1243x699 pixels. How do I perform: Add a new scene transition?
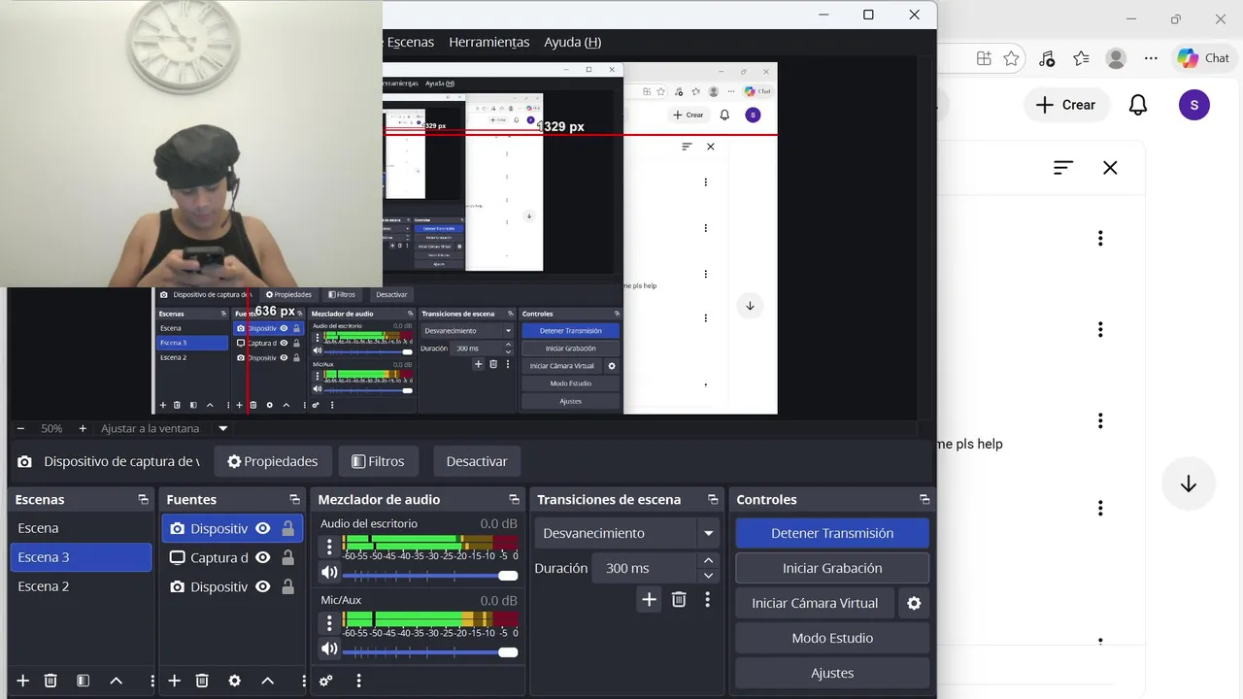tap(649, 600)
